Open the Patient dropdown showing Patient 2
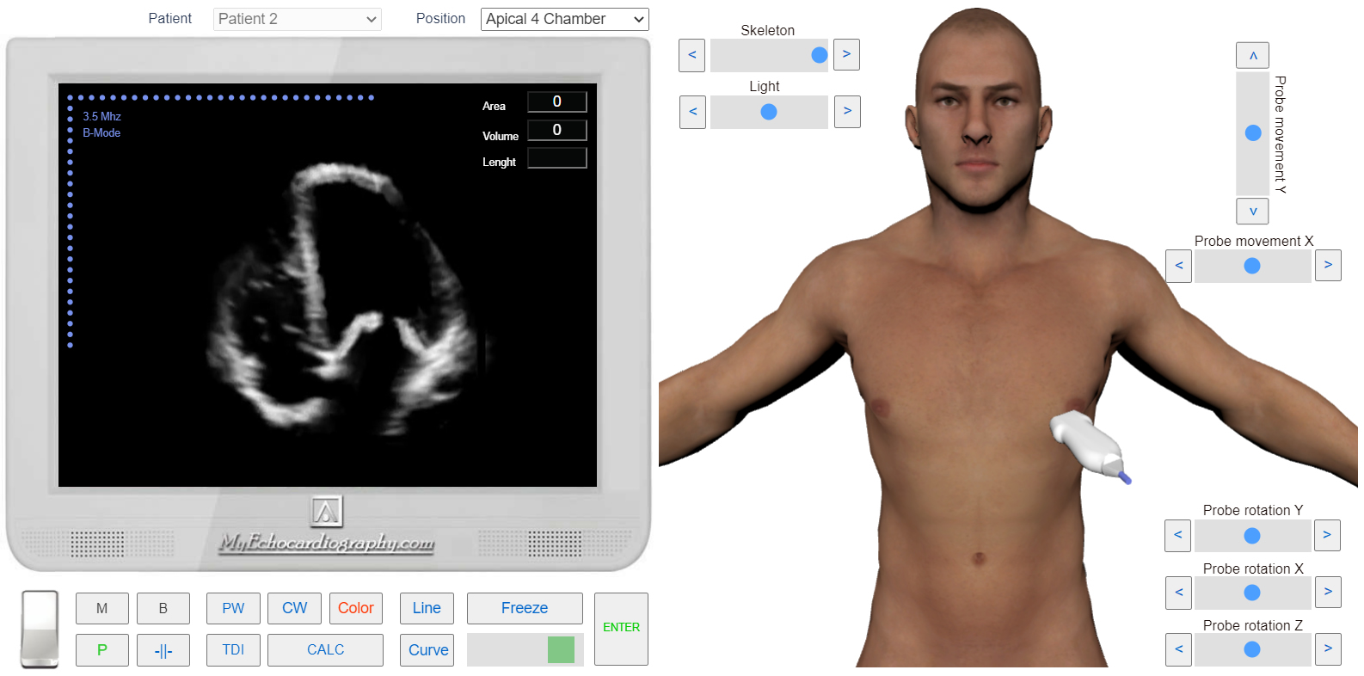 [297, 19]
